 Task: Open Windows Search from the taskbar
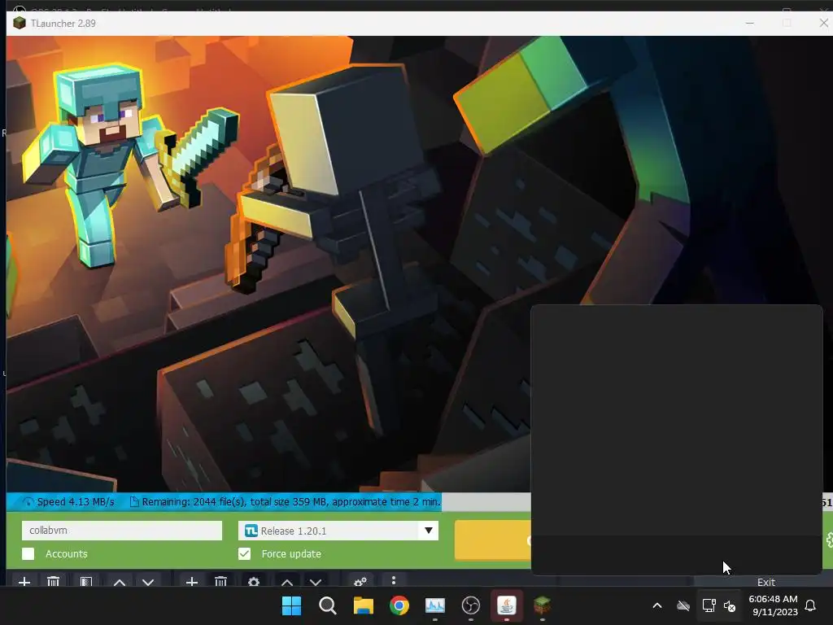coord(327,605)
